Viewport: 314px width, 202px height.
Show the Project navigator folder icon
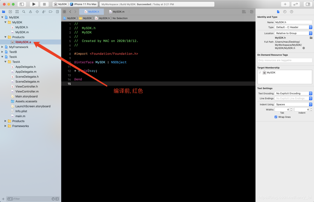[x=4, y=12]
